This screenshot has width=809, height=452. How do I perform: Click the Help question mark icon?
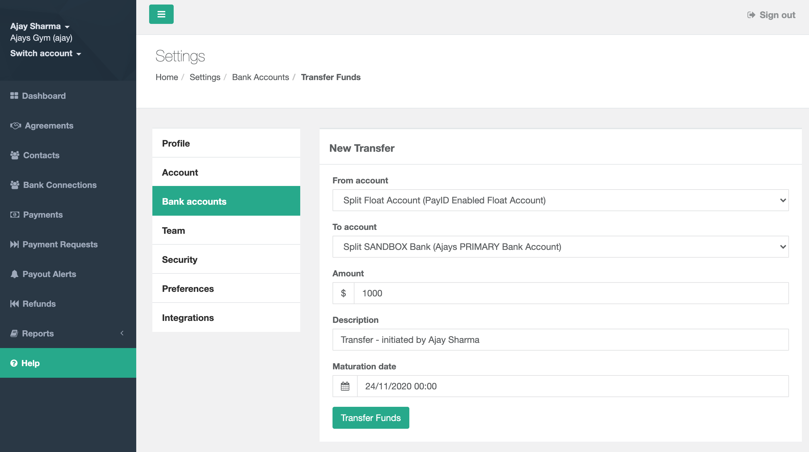[14, 363]
